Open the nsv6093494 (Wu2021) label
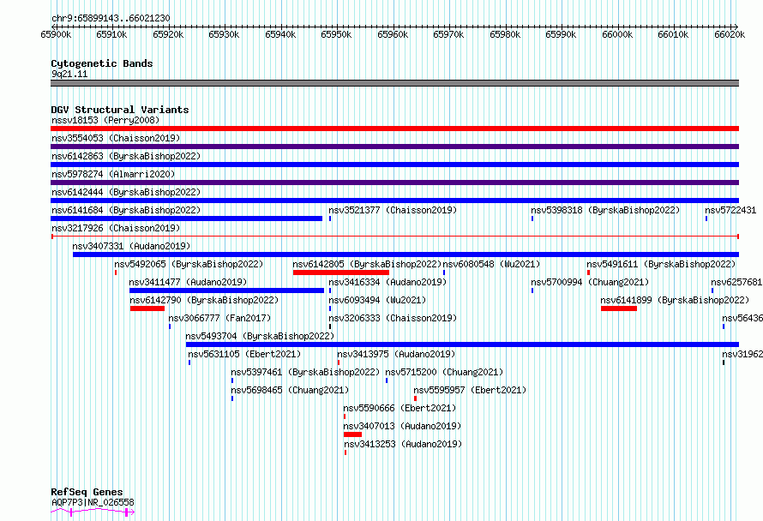 (x=377, y=300)
